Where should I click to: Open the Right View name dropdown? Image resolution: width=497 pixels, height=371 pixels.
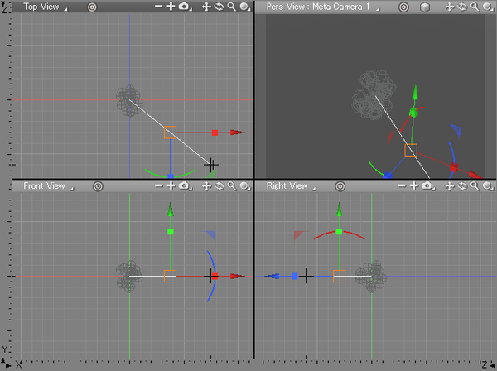tap(291, 186)
